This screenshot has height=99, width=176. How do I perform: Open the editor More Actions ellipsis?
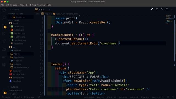coord(172,9)
